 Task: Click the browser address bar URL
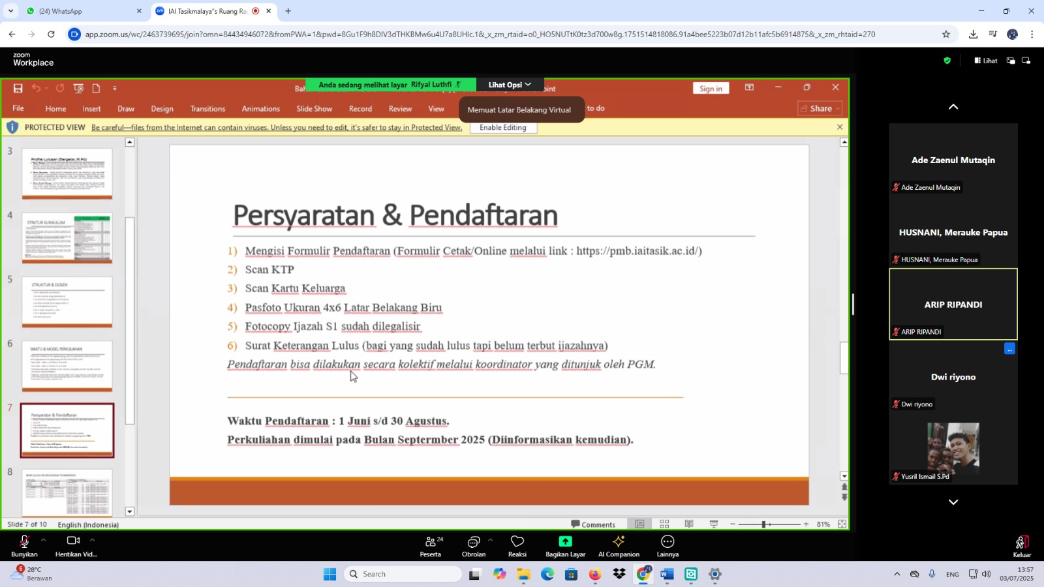480,35
